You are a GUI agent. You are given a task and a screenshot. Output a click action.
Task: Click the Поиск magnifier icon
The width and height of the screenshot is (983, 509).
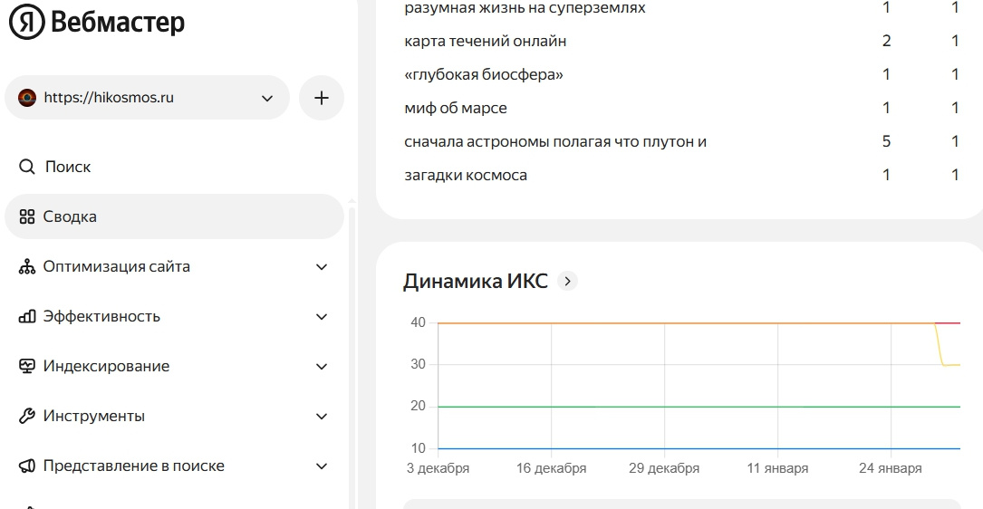(27, 167)
